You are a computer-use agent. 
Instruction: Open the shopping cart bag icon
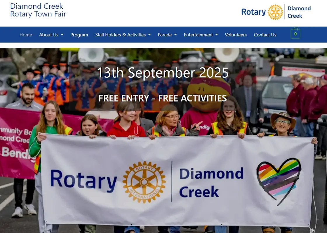[x=295, y=33]
